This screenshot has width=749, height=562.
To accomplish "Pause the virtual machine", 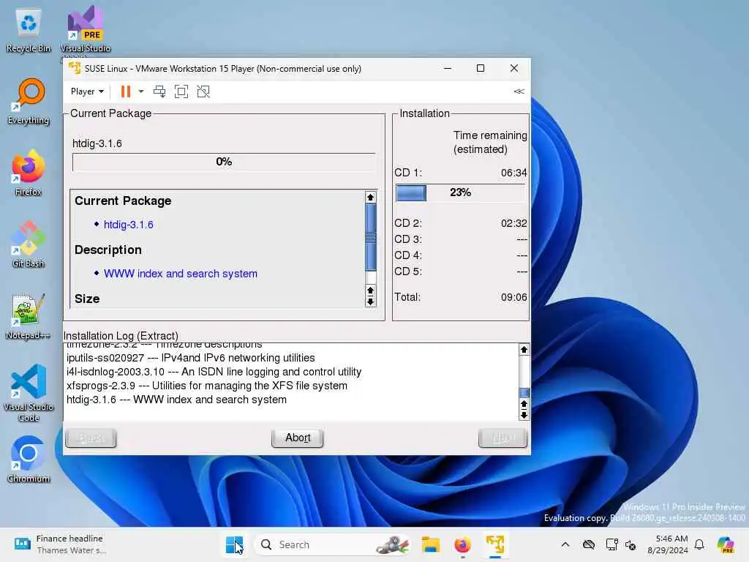I will pyautogui.click(x=126, y=91).
